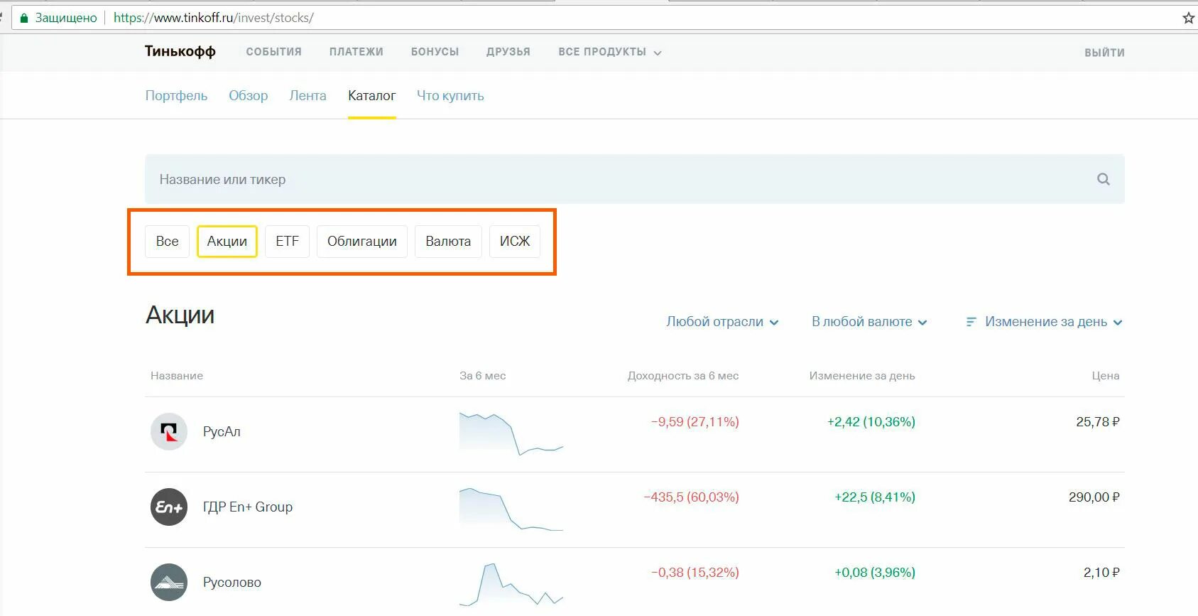Select the ИСЖ filter
1198x616 pixels.
(515, 241)
